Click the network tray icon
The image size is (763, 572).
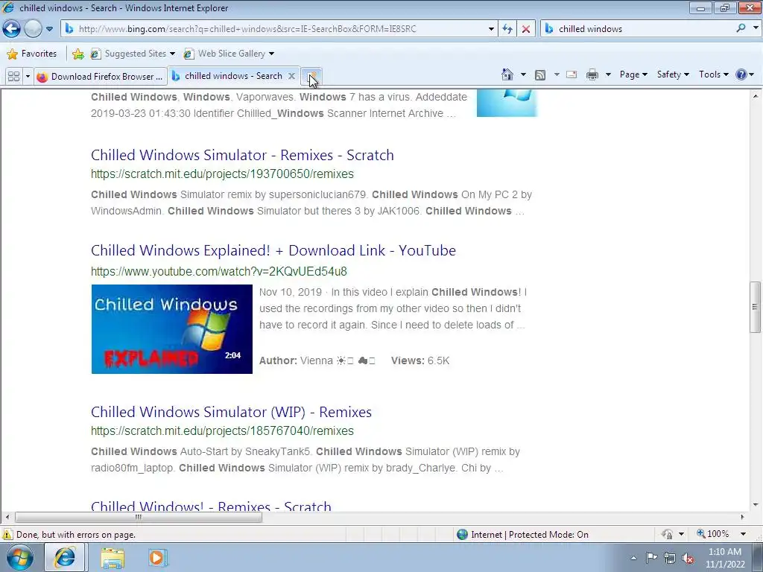(x=670, y=558)
